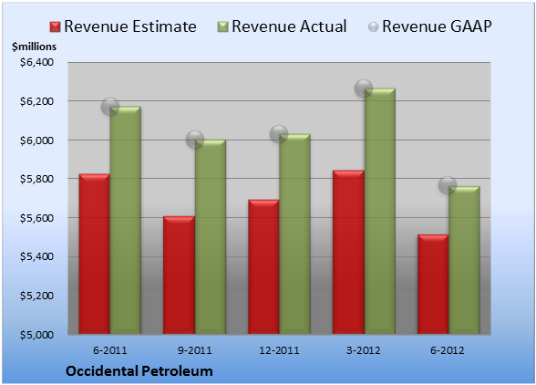Select the green actual bar for 6-2012

pos(464,260)
